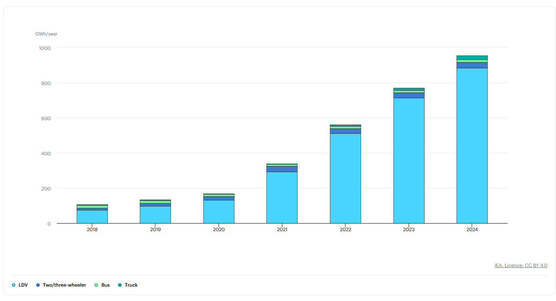Select the 2024 Truck bar segment

pos(472,57)
